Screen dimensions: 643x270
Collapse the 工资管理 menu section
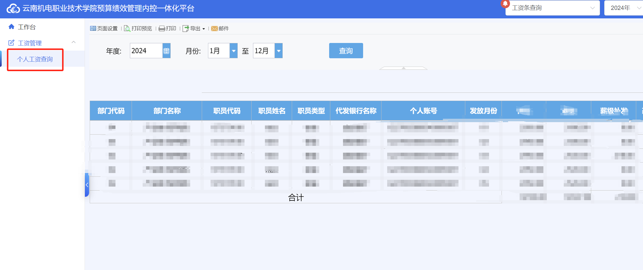(x=74, y=42)
